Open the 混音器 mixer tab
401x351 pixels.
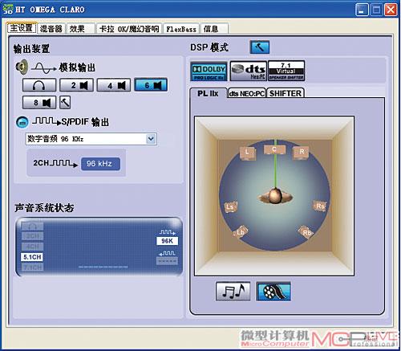pyautogui.click(x=51, y=29)
